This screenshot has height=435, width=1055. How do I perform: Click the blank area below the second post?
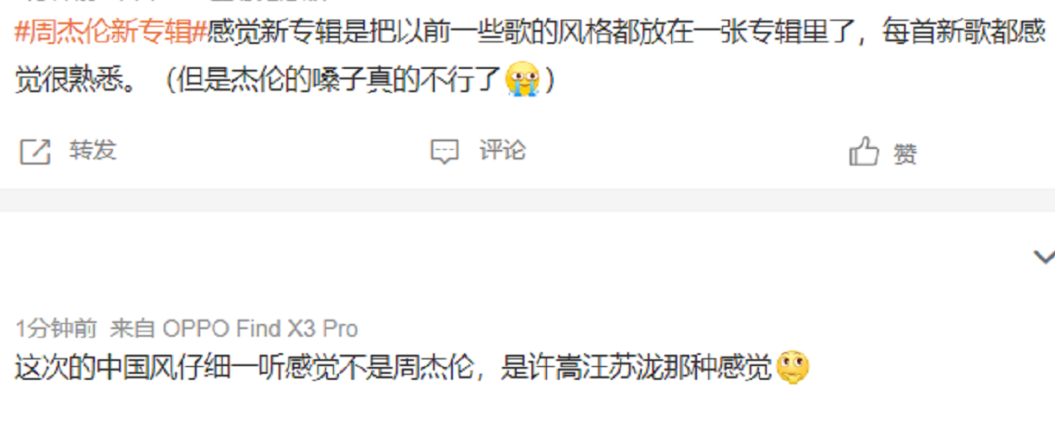[527, 413]
